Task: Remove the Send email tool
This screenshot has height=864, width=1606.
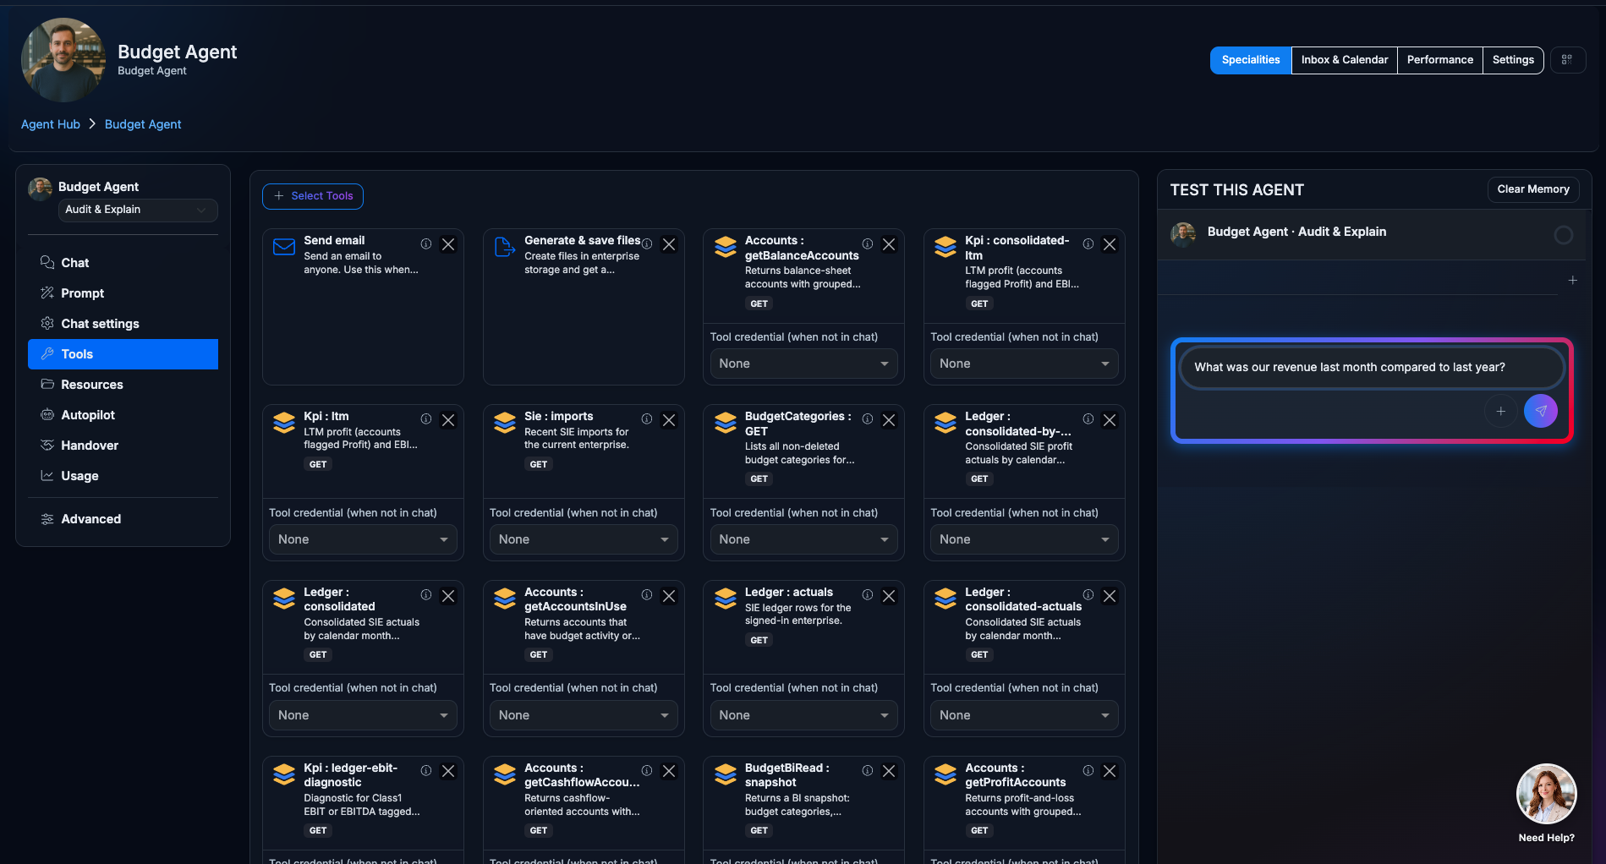Action: (x=448, y=244)
